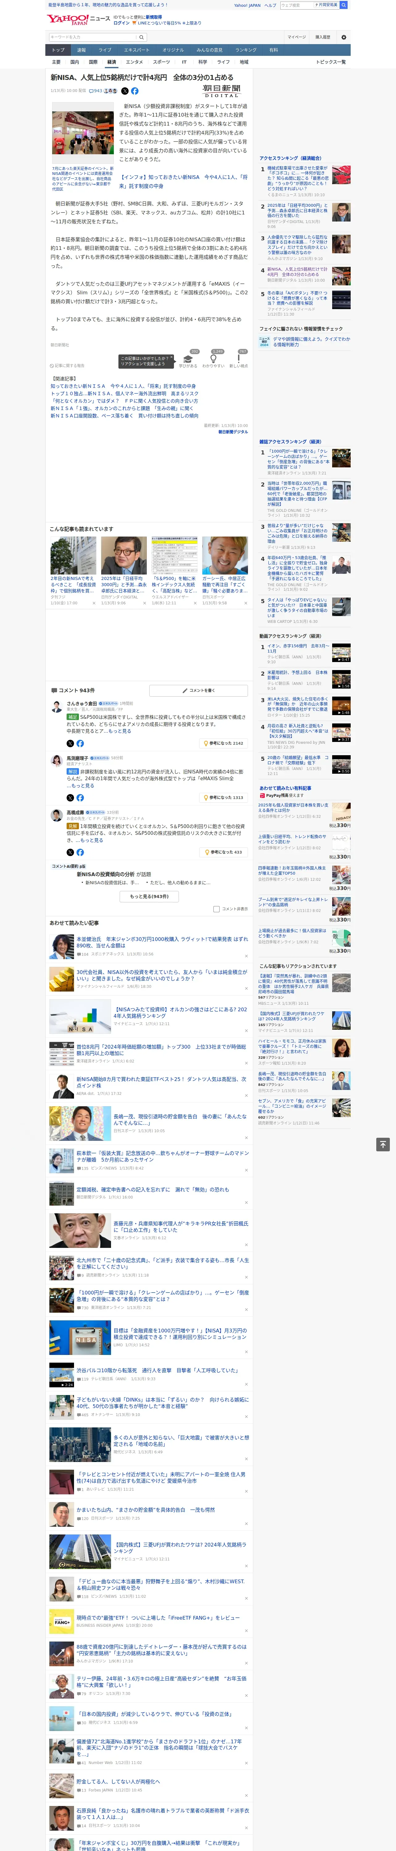
Task: Share 馬渕磨理子's comment on Facebook
Action: click(80, 797)
